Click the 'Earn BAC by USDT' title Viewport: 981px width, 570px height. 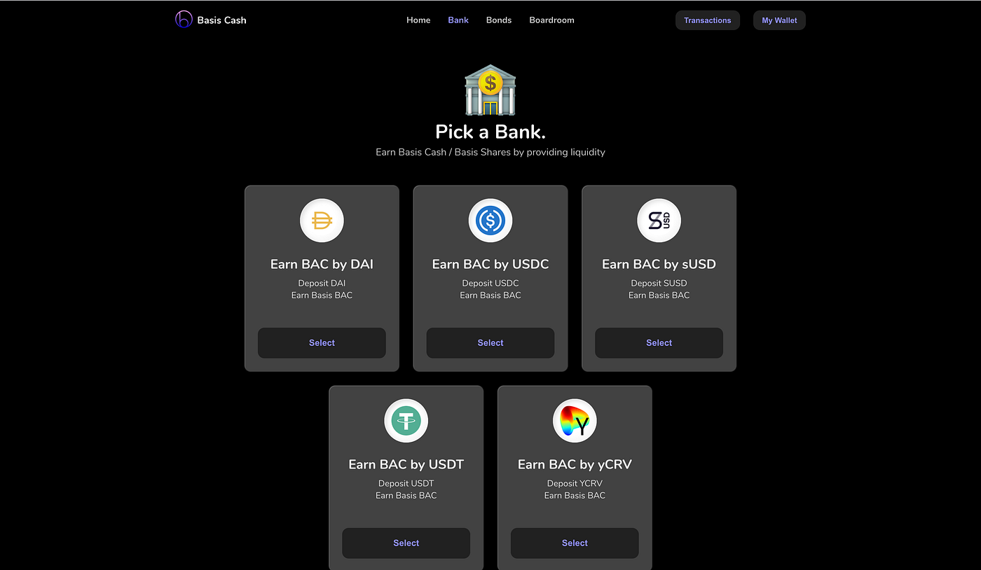pos(406,464)
